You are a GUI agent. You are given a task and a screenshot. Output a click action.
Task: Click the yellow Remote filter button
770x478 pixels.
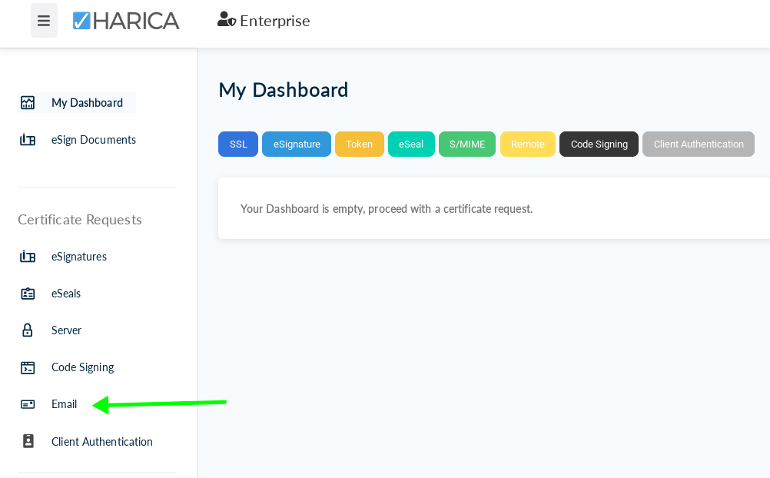pos(527,144)
